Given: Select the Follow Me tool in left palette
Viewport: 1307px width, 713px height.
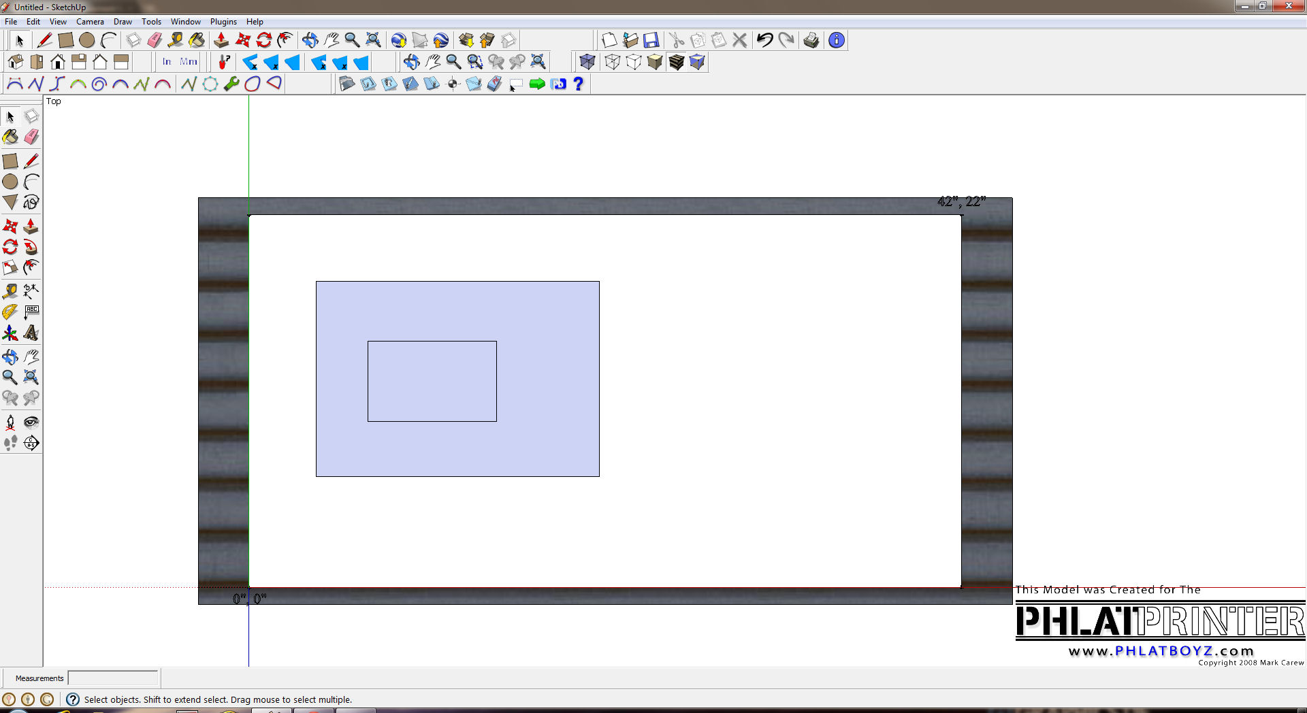Looking at the screenshot, I should point(31,247).
